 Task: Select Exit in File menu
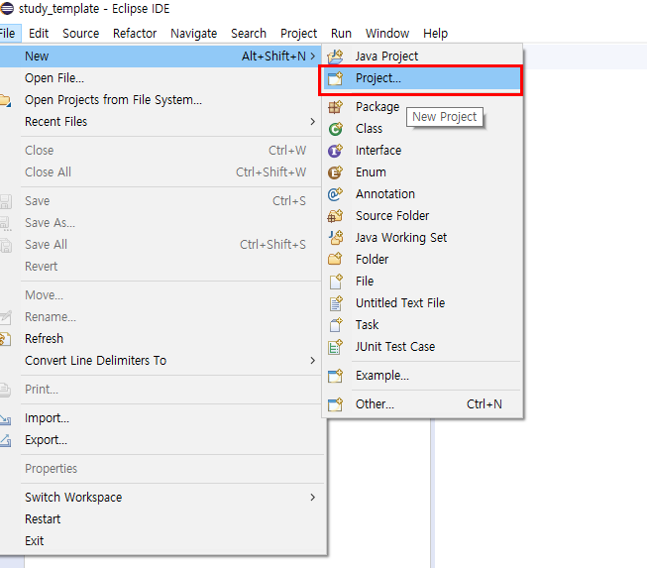tap(161, 541)
